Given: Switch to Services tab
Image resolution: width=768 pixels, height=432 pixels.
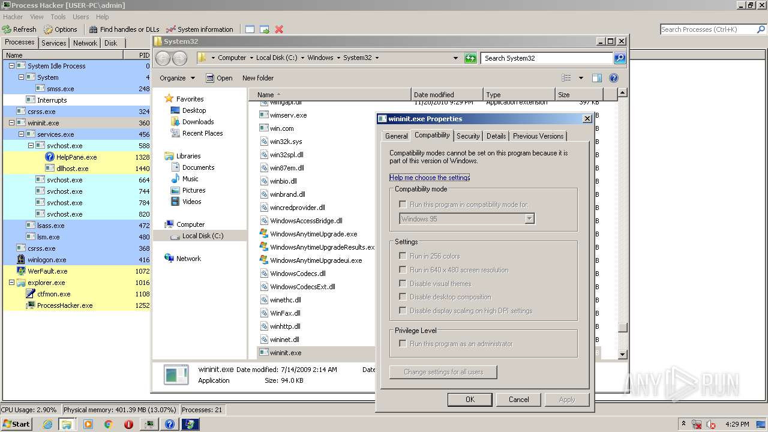Looking at the screenshot, I should pyautogui.click(x=54, y=43).
